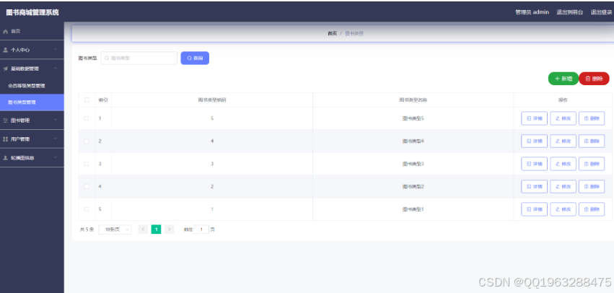
Task: Click the previous page arrow
Action: coord(143,229)
